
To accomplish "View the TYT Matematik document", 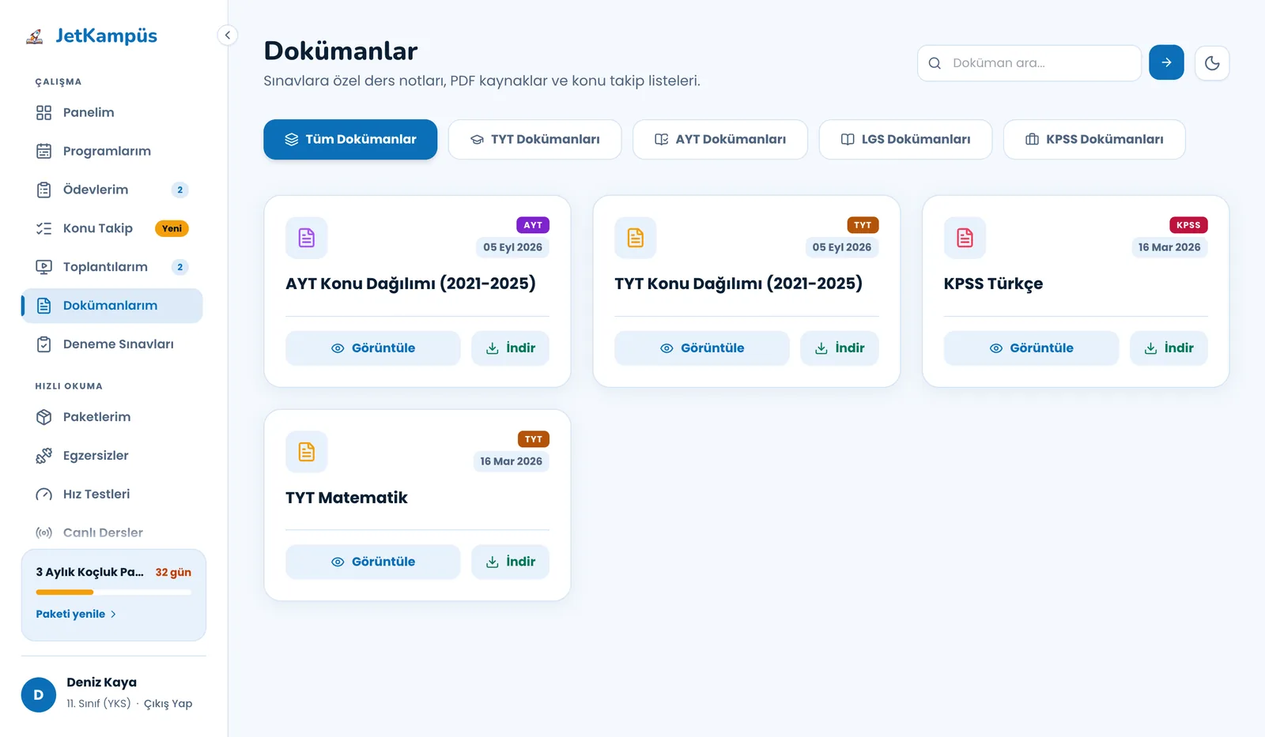I will pos(373,562).
